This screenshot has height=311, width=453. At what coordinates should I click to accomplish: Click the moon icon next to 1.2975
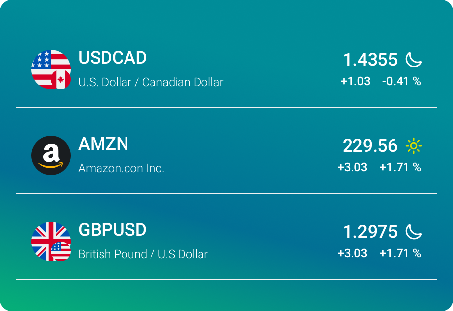click(414, 232)
